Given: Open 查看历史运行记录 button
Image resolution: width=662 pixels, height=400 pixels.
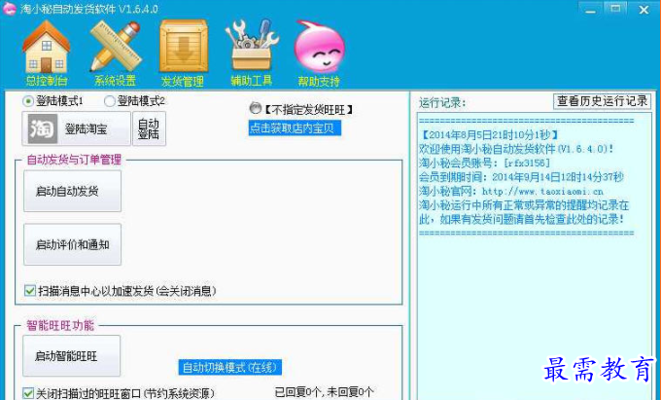Looking at the screenshot, I should coord(602,101).
